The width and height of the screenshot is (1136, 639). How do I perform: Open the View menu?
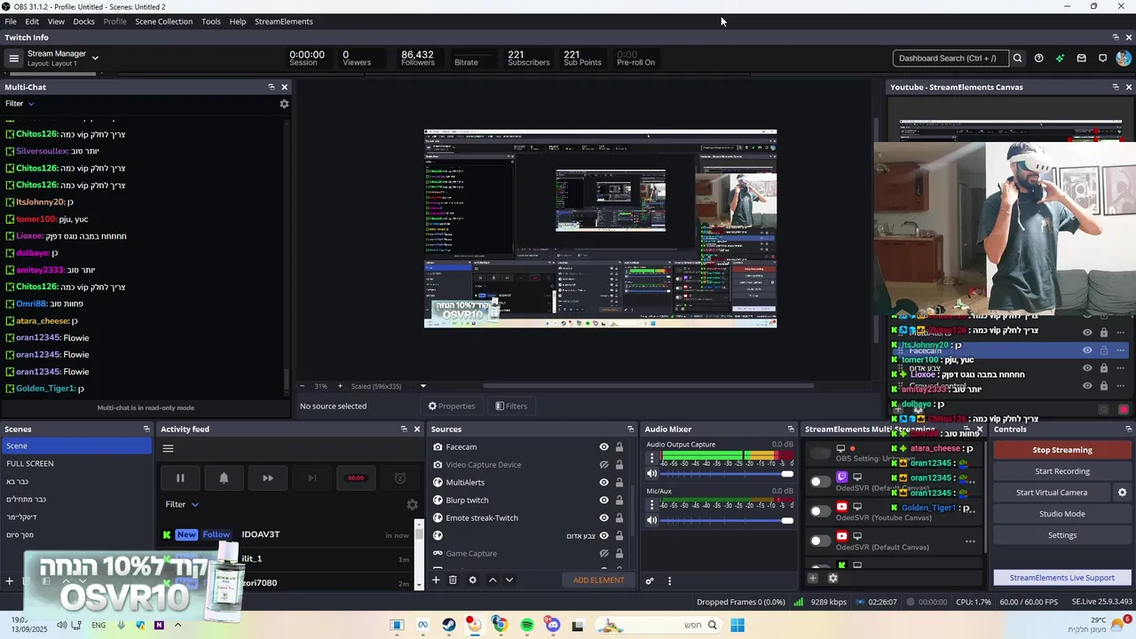pyautogui.click(x=56, y=21)
